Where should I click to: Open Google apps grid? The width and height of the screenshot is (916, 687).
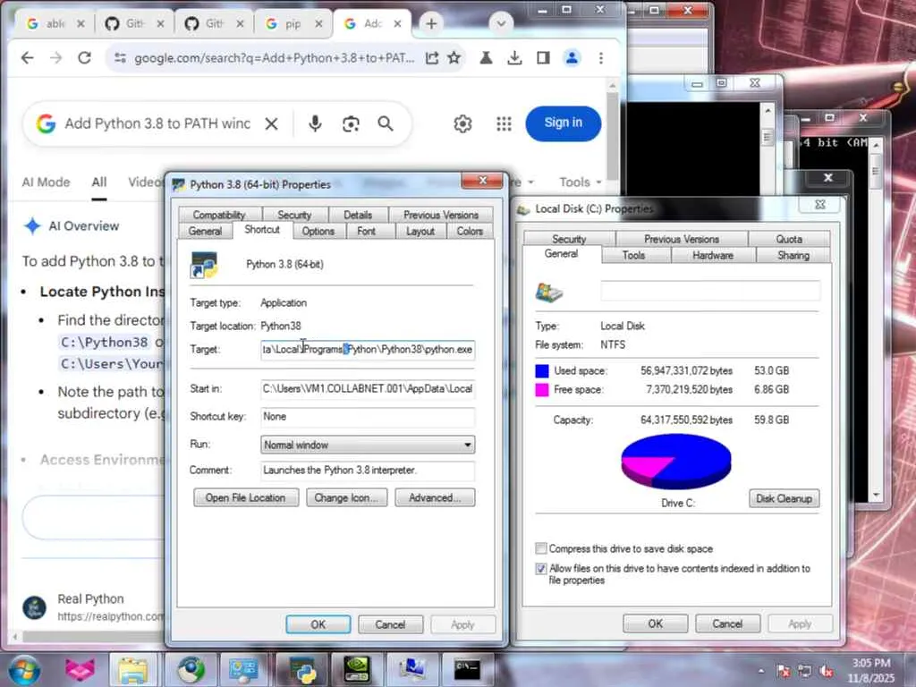tap(504, 123)
